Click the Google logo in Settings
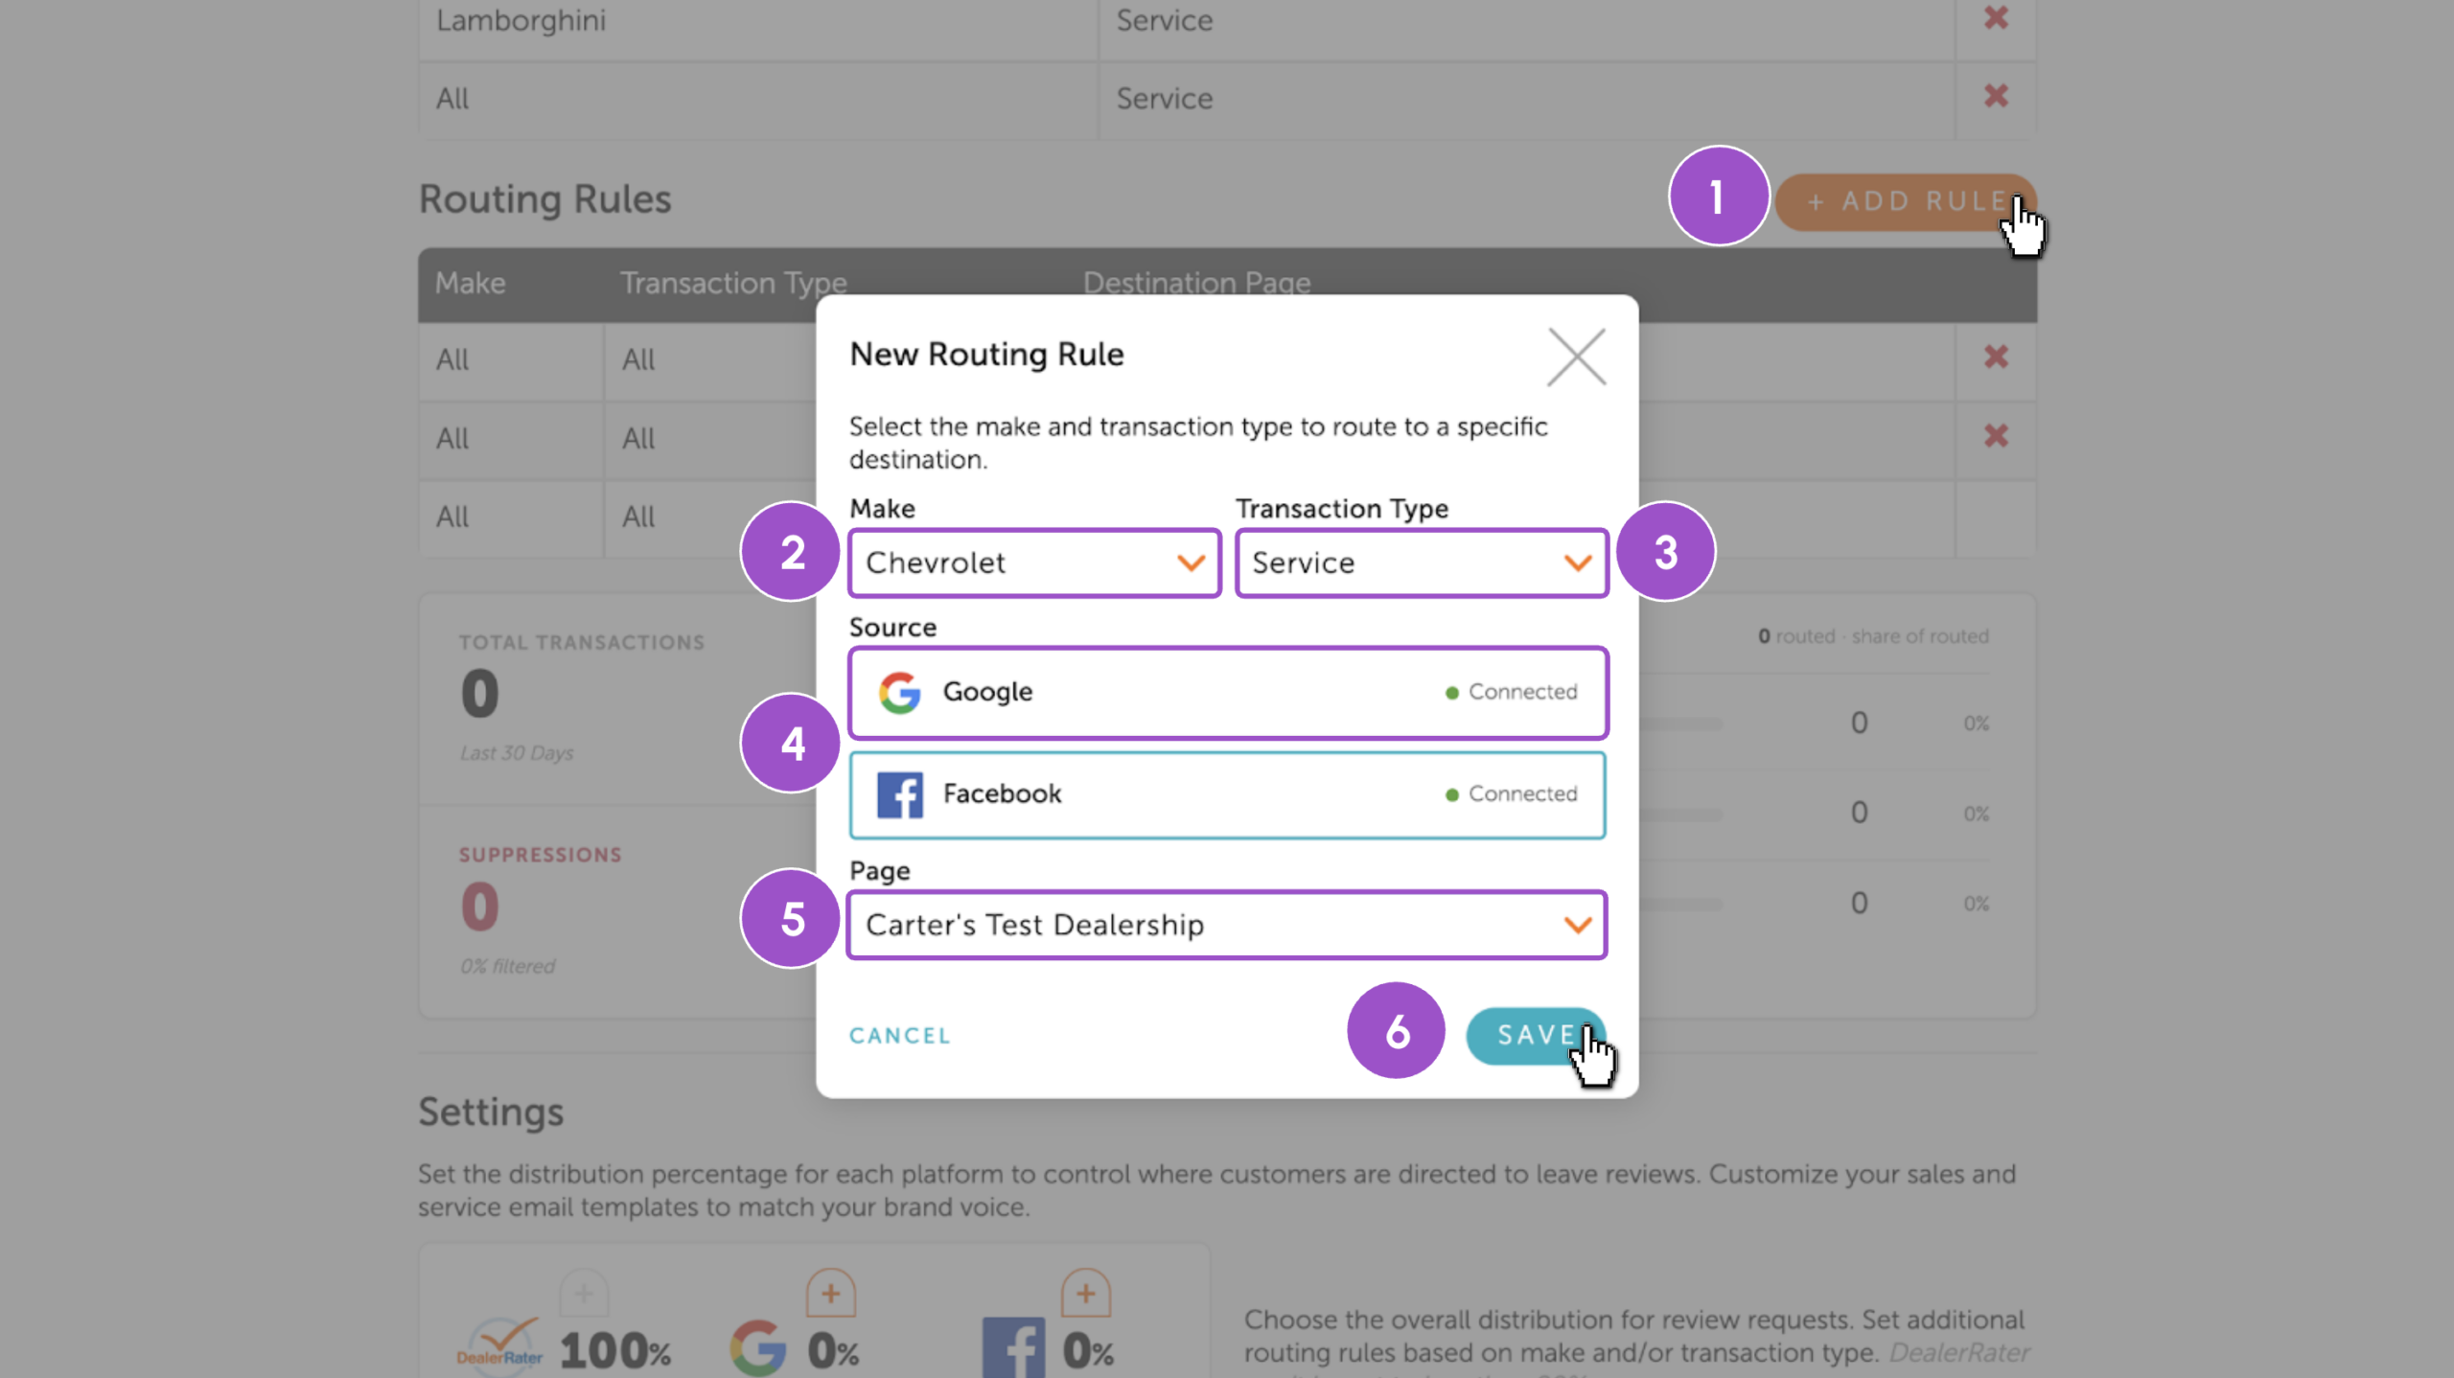This screenshot has width=2454, height=1378. [x=758, y=1347]
